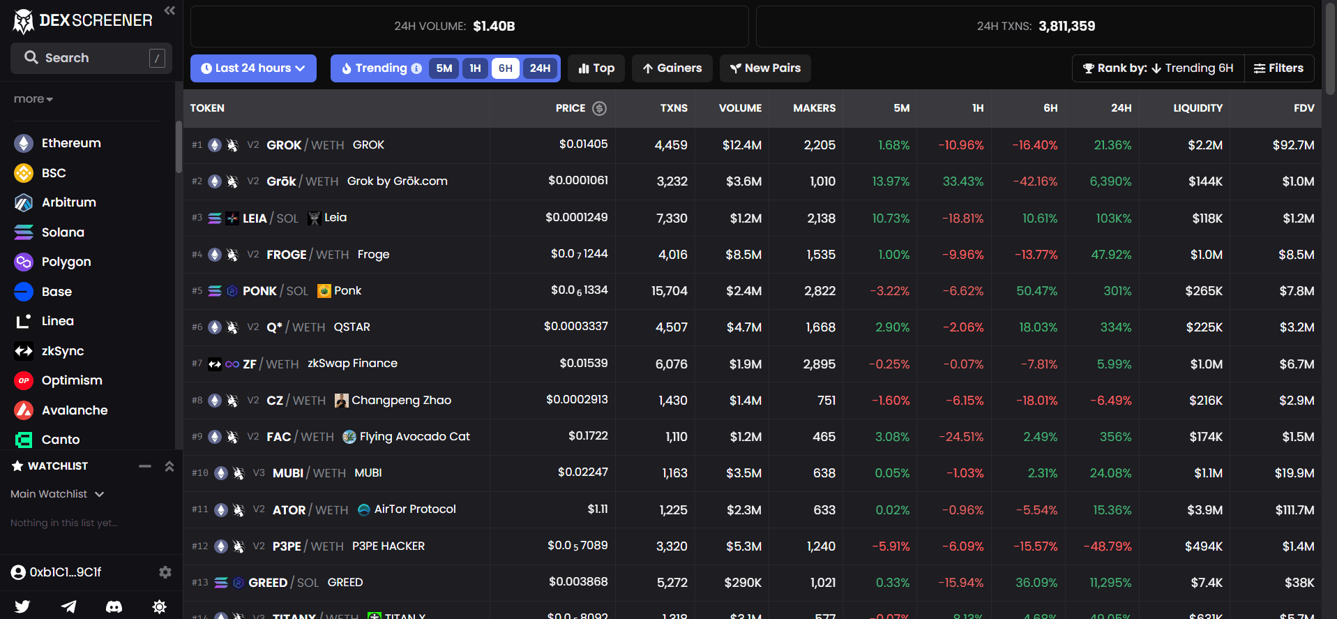Open the ZF / WETH zkSwap Finance row
Screen dimensions: 1337x619
tap(753, 364)
